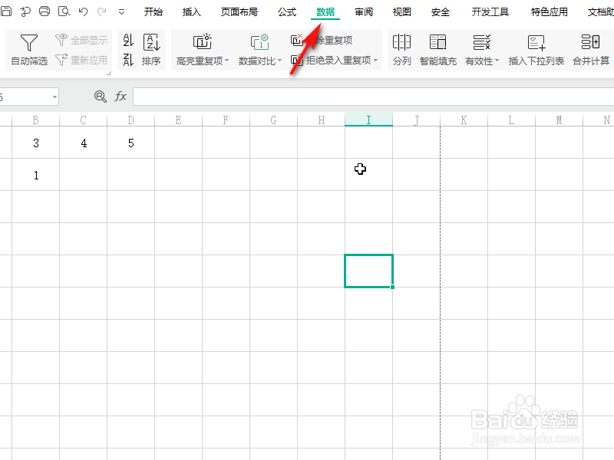The height and width of the screenshot is (460, 614).
Task: Select column I by clicking its header
Action: pyautogui.click(x=368, y=120)
